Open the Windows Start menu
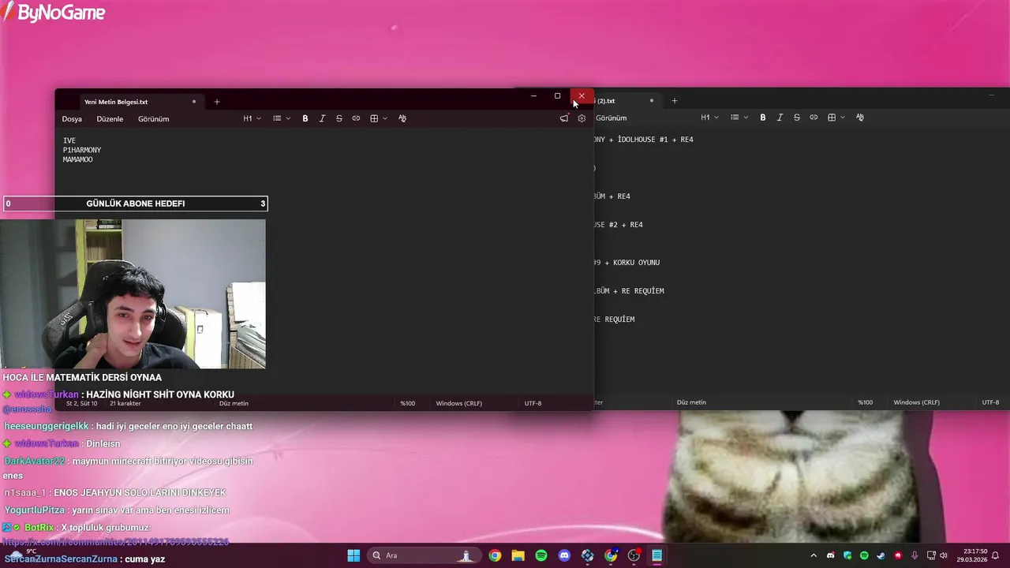This screenshot has height=568, width=1010. point(353,555)
